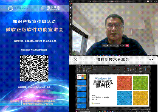158x112 pixels.
Task: Click the green tile in the slide
Action: coord(140,83)
